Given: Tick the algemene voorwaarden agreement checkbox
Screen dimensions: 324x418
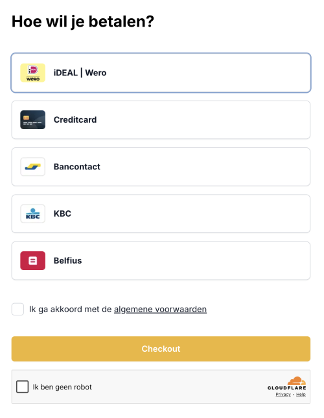Looking at the screenshot, I should click(18, 309).
